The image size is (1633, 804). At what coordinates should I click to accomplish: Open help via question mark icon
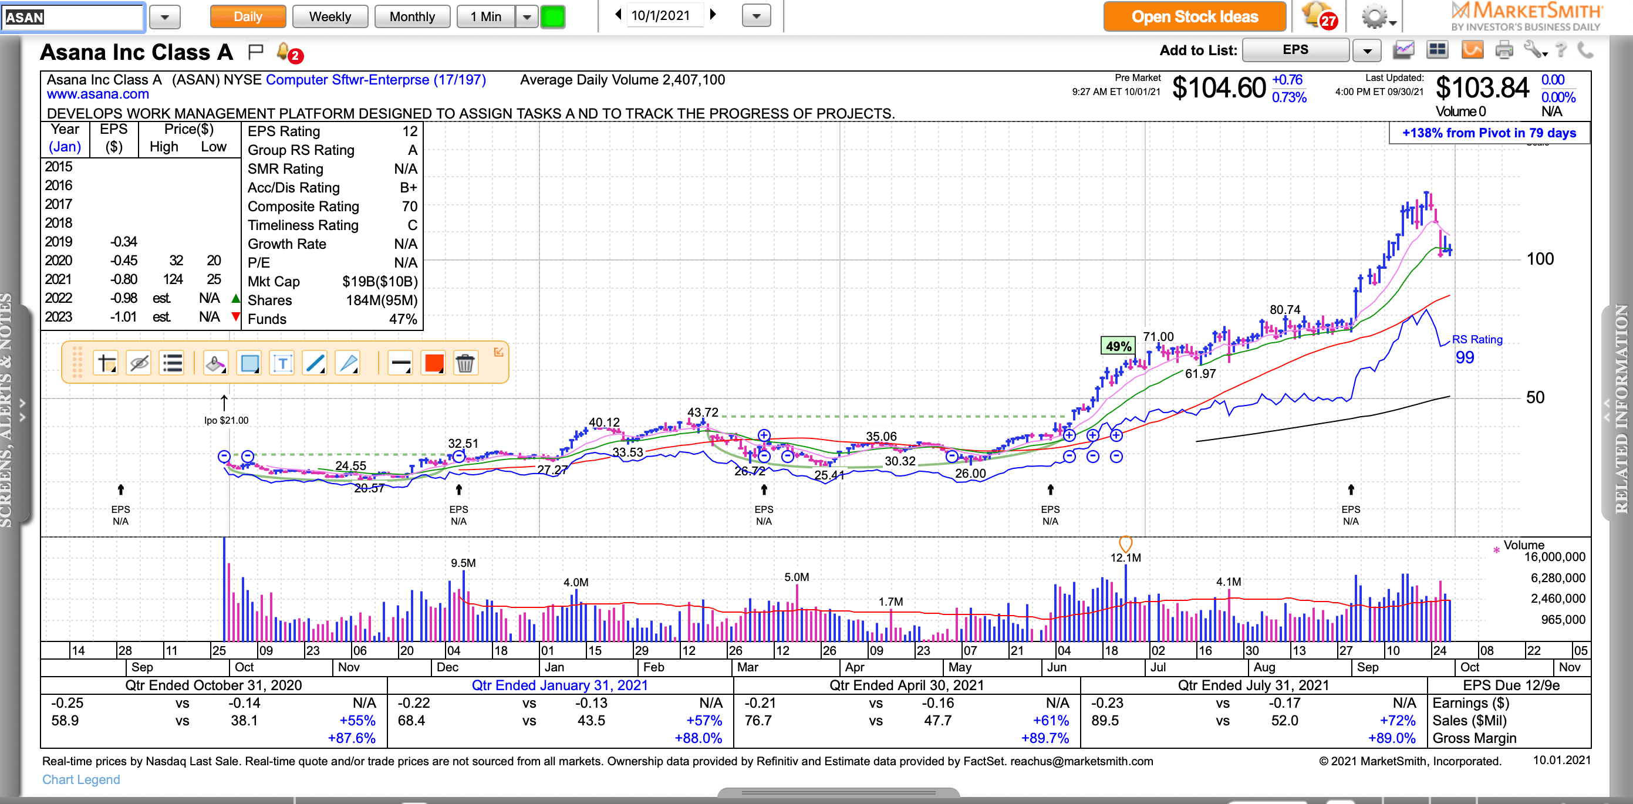coord(1561,49)
